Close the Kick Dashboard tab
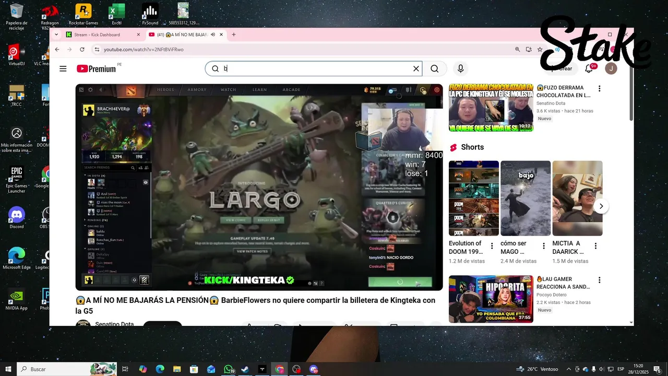 point(138,34)
